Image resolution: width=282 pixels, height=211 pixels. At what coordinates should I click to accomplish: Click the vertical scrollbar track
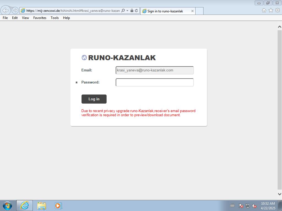pyautogui.click(x=280, y=109)
